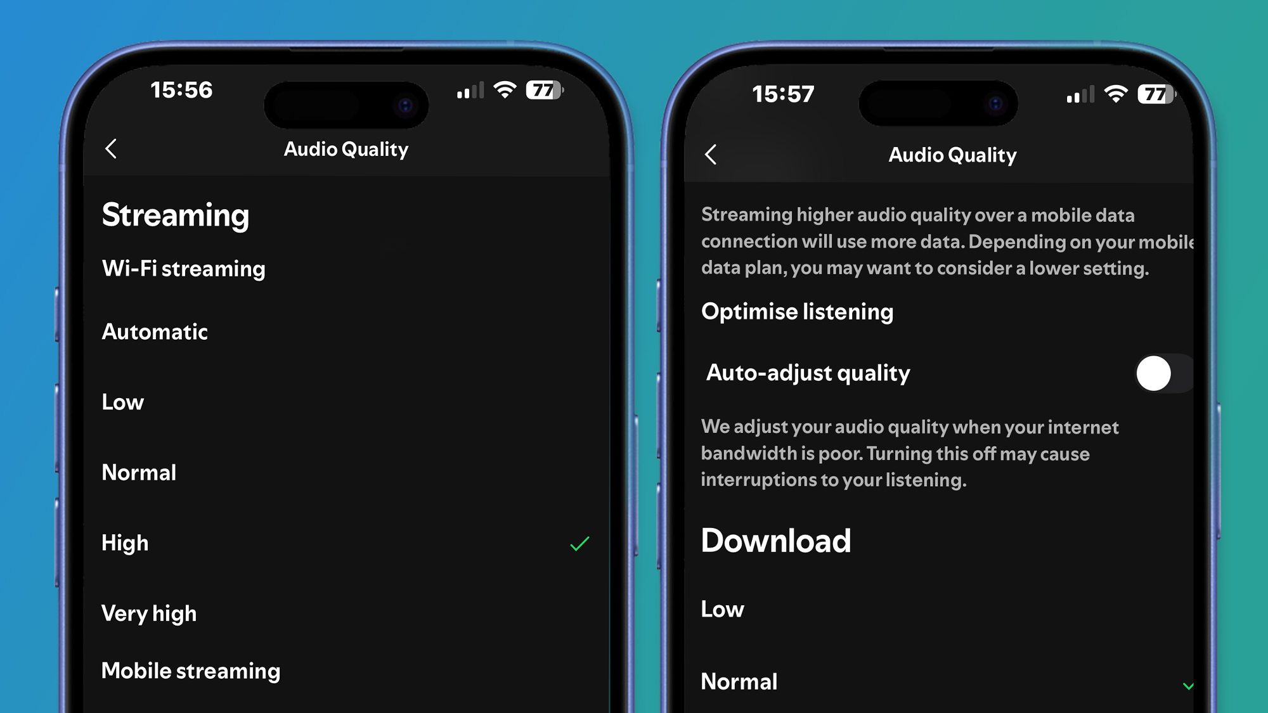Select High audio quality option
The width and height of the screenshot is (1268, 713).
click(348, 543)
